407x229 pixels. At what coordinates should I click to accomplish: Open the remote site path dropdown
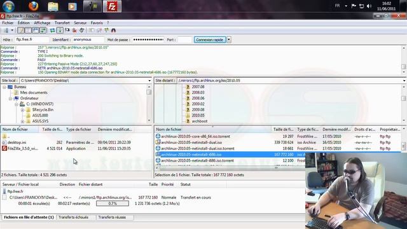click(x=404, y=81)
